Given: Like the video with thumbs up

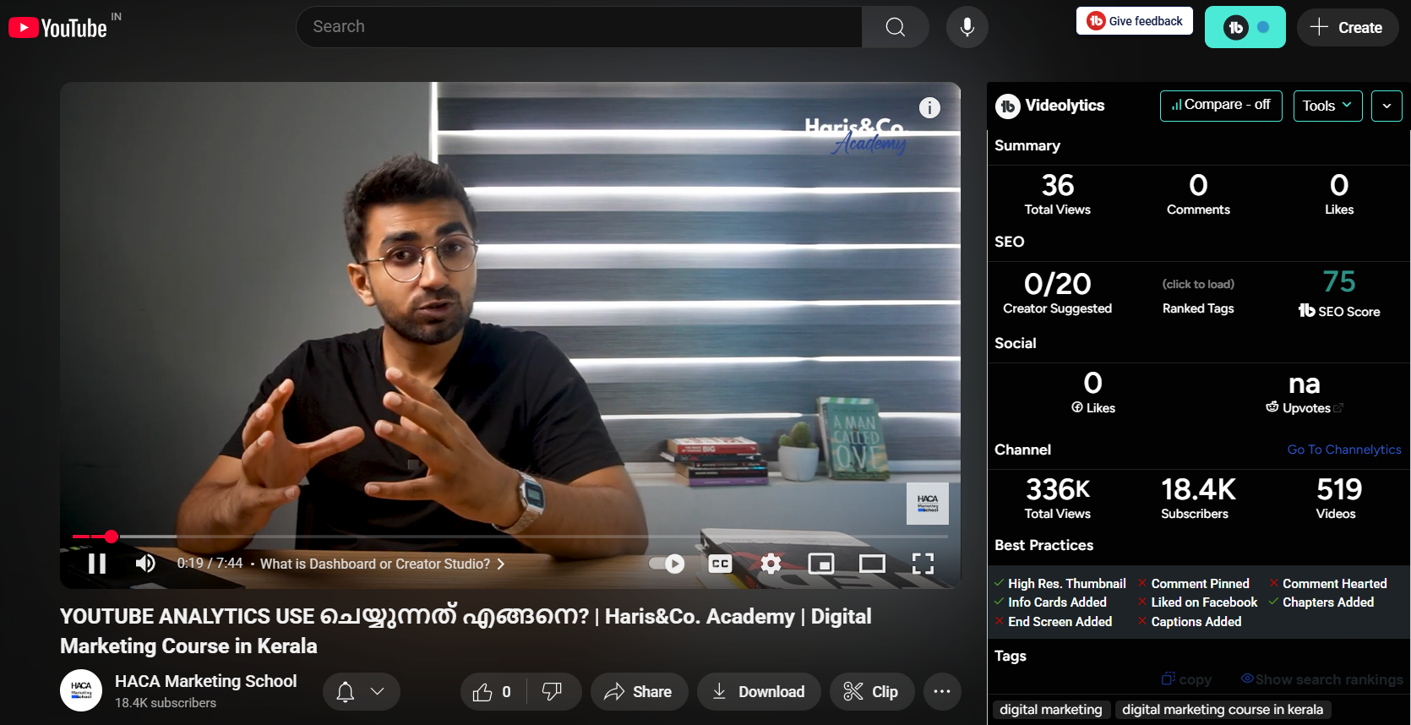Looking at the screenshot, I should pos(493,692).
